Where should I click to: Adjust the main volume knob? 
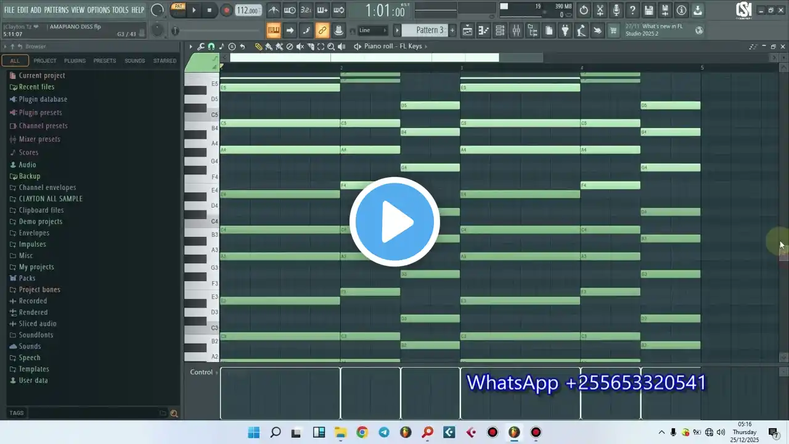158,10
